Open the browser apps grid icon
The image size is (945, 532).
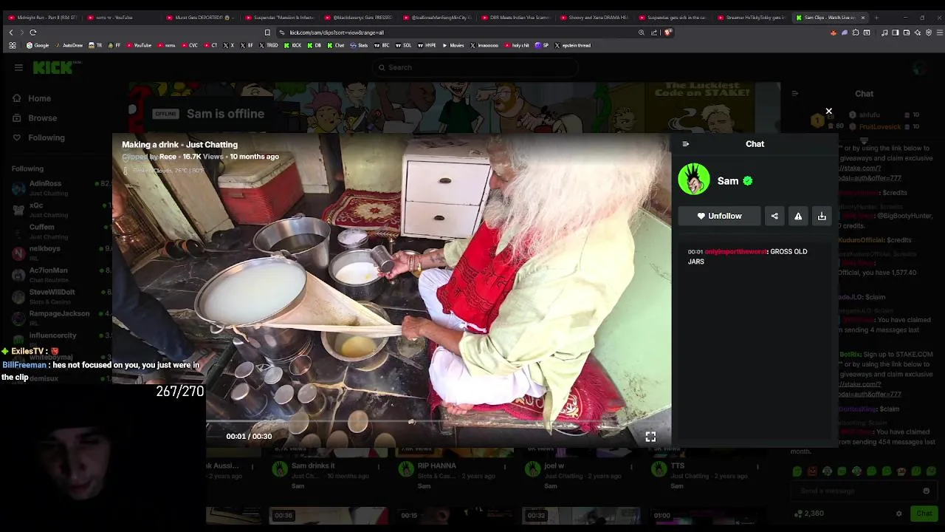pos(13,46)
